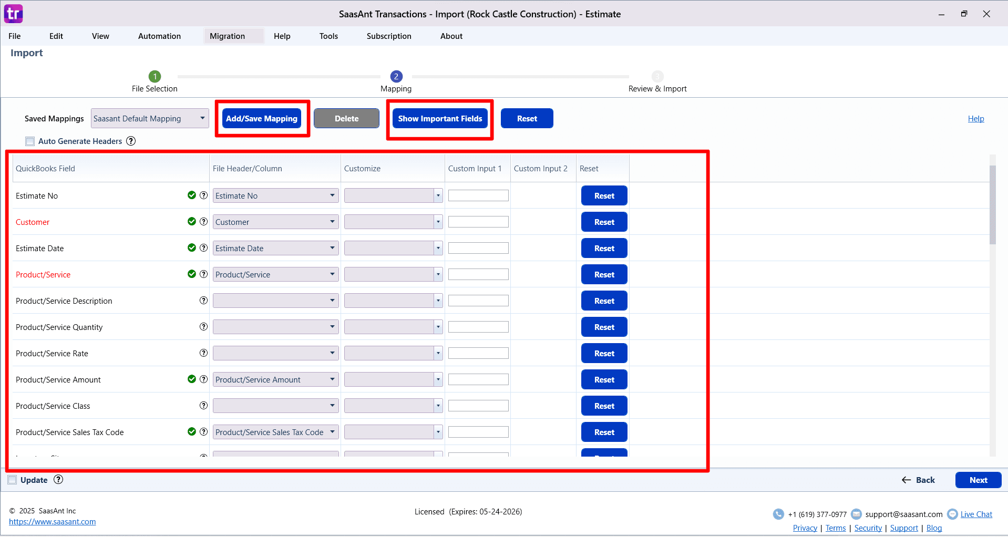Go Back to previous step
The height and width of the screenshot is (537, 1008).
pos(918,480)
